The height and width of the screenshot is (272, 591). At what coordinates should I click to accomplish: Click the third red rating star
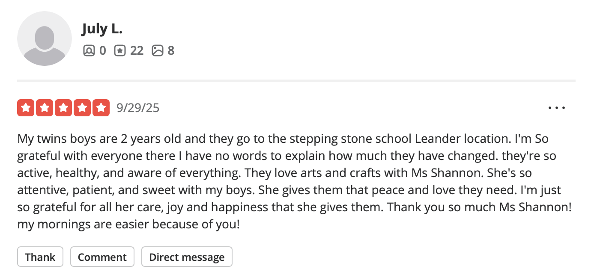(63, 108)
